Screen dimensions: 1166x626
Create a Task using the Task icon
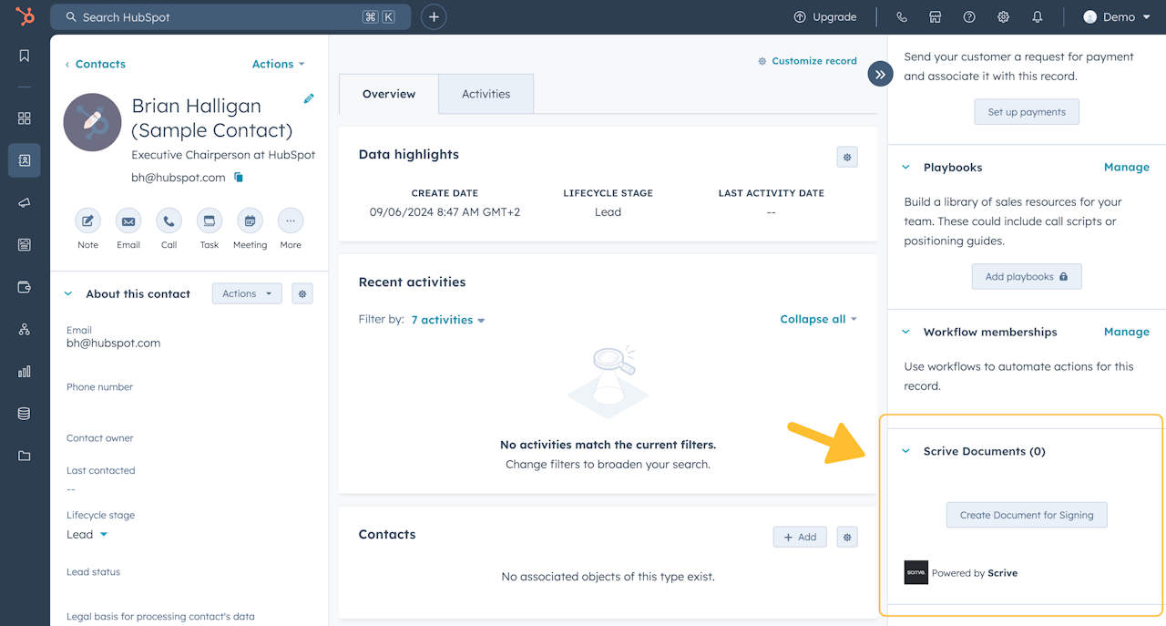coord(210,221)
